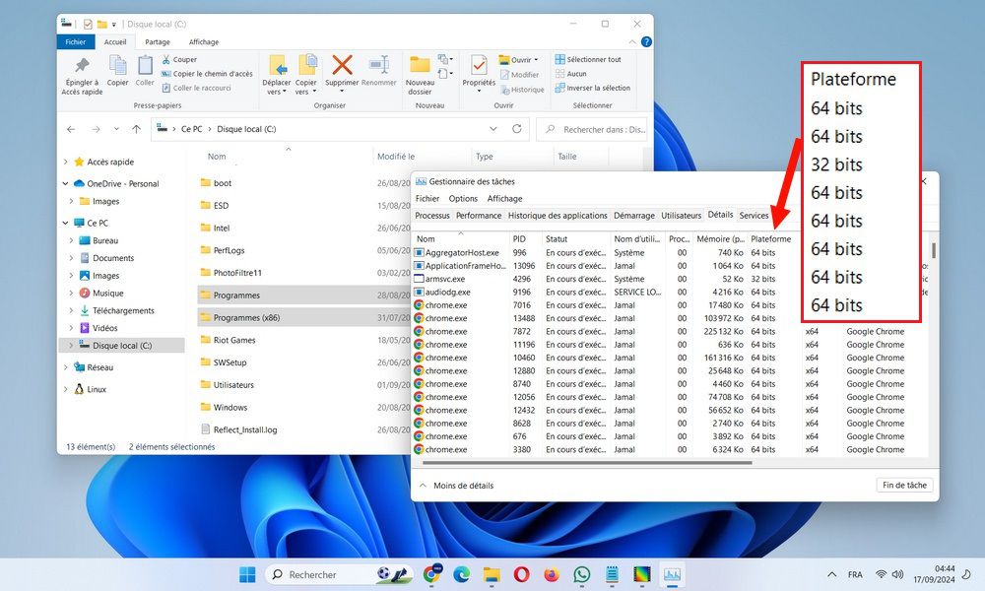985x591 pixels.
Task: Click Fin de tâche in Task Manager
Action: click(903, 485)
